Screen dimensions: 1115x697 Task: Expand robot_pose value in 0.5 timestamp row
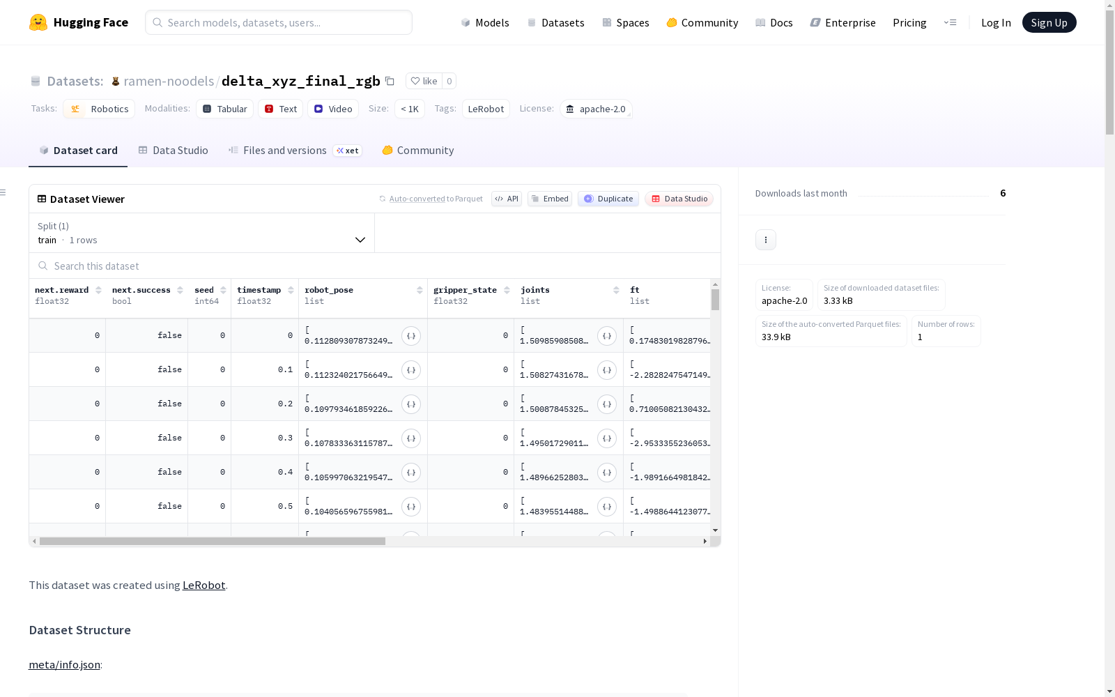(411, 507)
